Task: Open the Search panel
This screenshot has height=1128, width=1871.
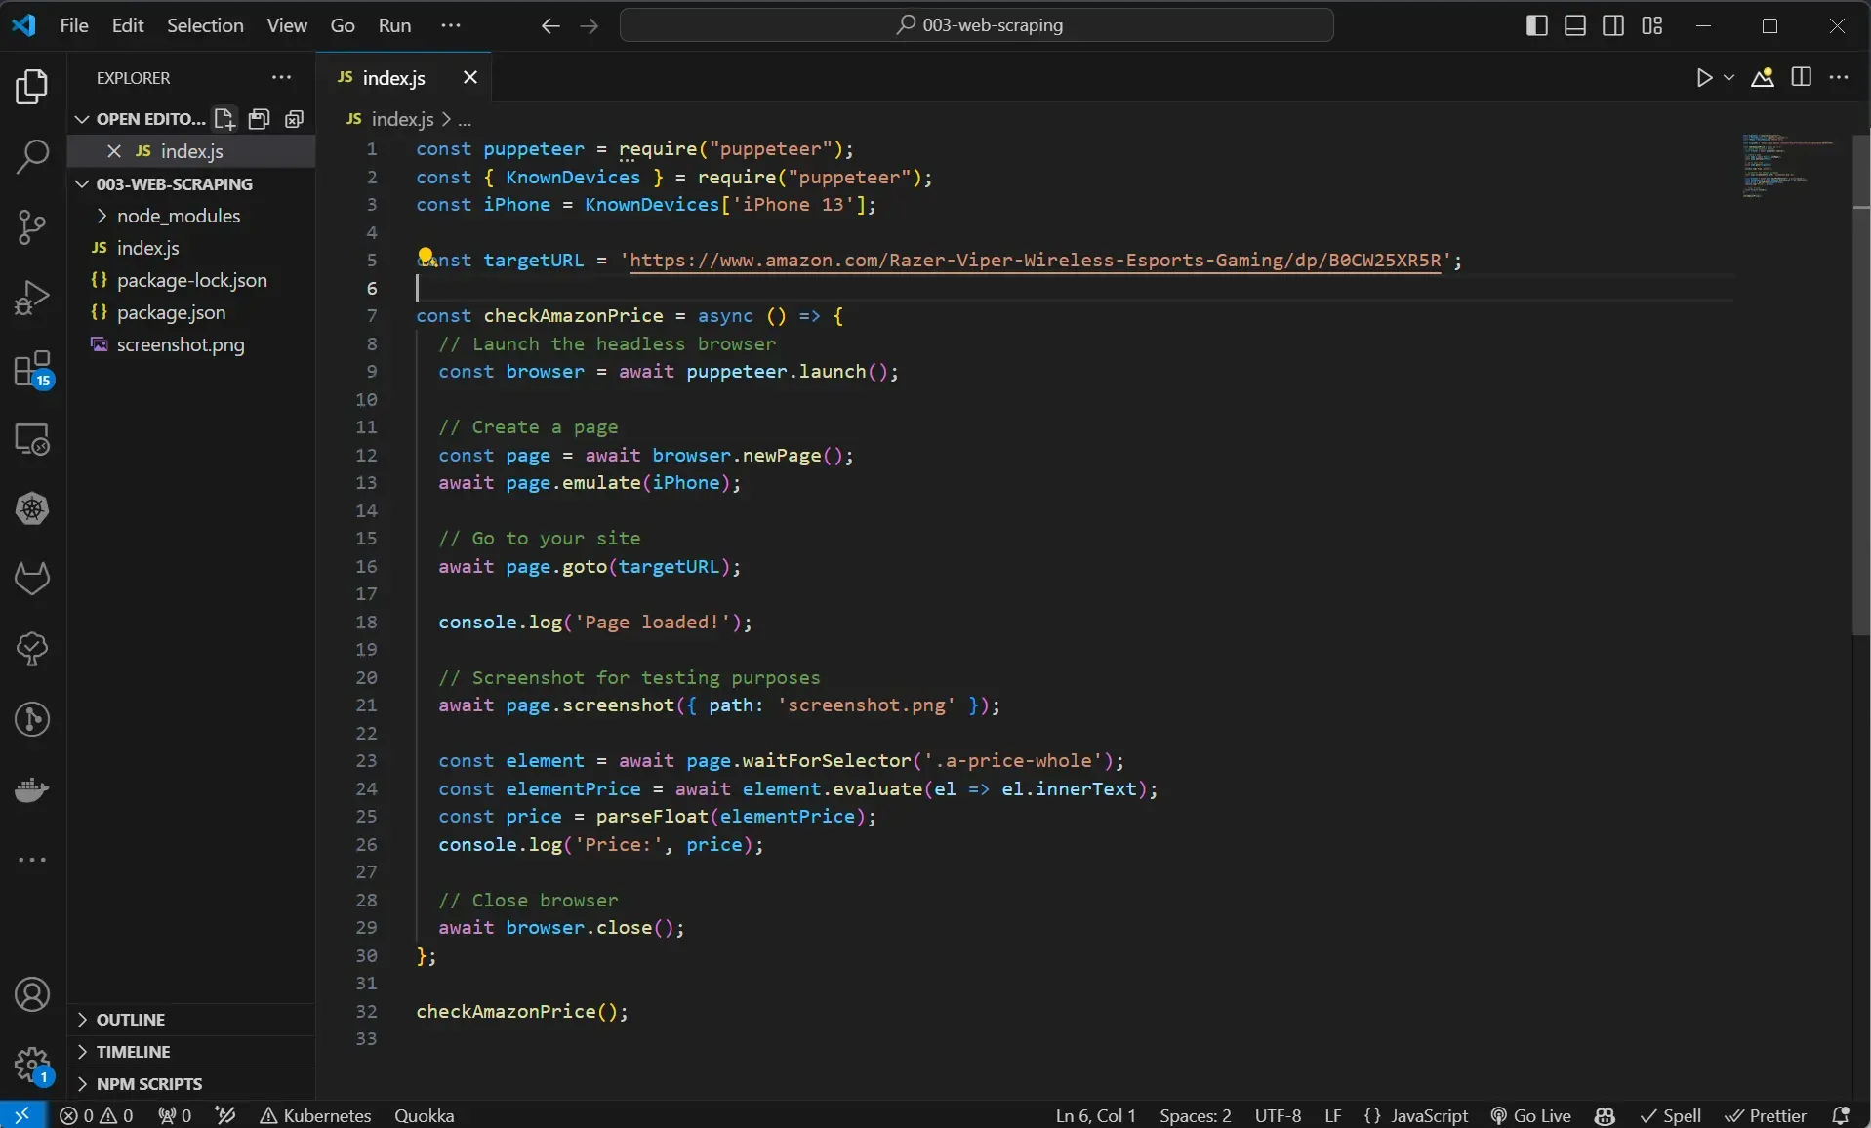Action: (32, 156)
